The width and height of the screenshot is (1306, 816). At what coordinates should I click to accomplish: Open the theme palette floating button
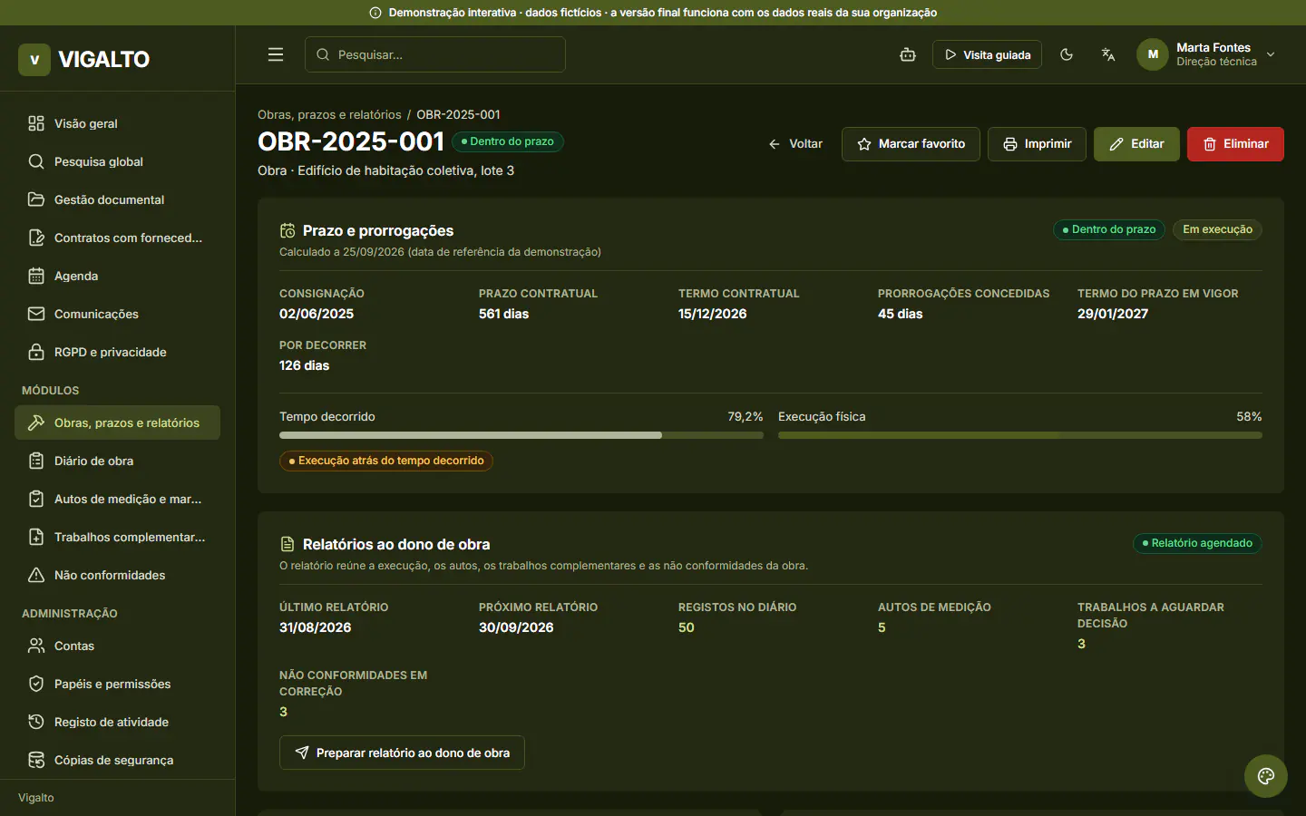point(1266,776)
